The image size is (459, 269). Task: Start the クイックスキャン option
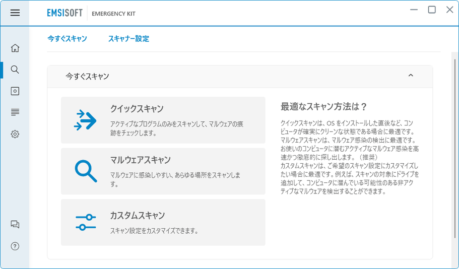pos(163,120)
